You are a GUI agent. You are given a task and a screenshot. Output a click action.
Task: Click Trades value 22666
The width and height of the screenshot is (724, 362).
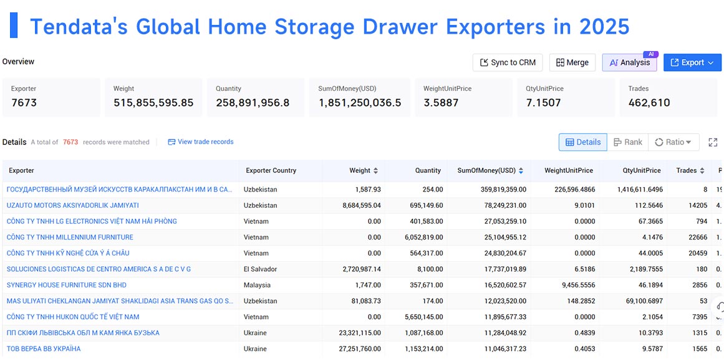698,237
